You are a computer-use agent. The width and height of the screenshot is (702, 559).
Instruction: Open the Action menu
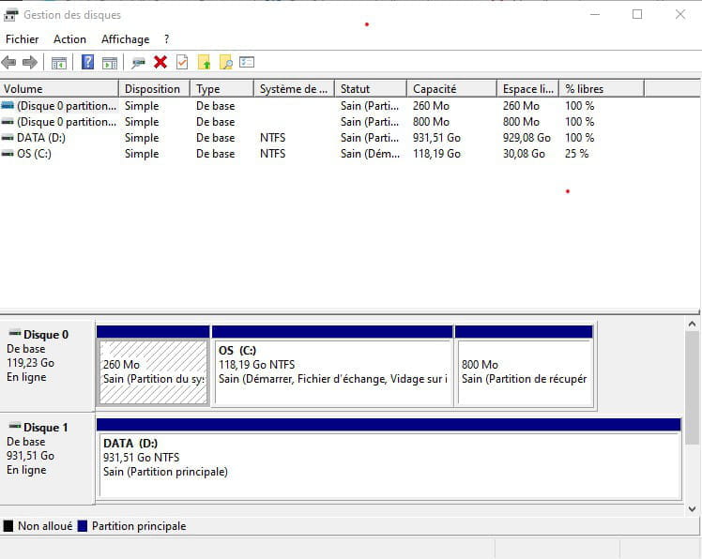69,39
